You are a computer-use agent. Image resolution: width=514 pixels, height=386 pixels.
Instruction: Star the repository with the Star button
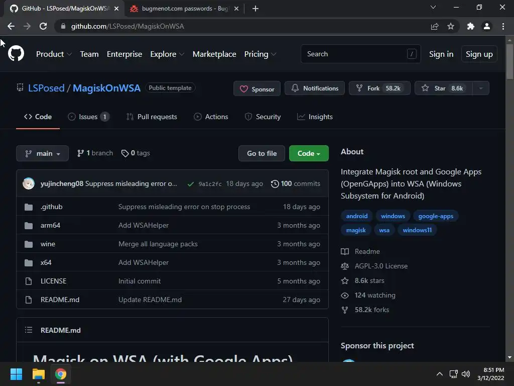pos(444,88)
